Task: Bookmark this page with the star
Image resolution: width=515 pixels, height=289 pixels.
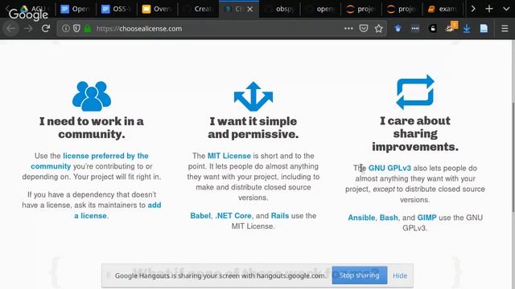Action: pos(379,29)
